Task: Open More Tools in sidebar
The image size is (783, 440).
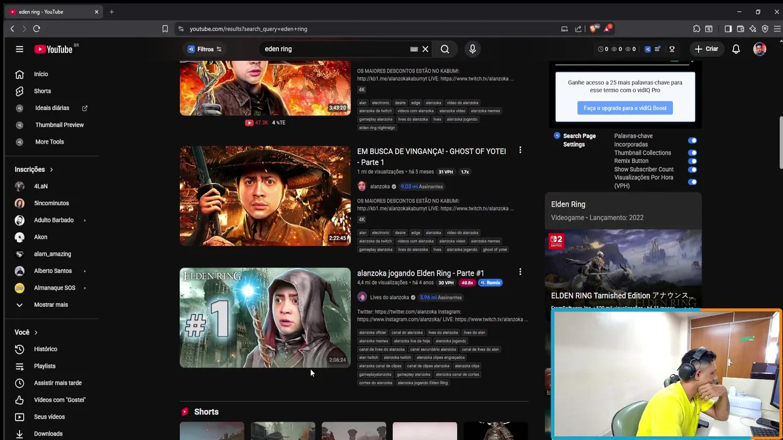Action: [50, 142]
